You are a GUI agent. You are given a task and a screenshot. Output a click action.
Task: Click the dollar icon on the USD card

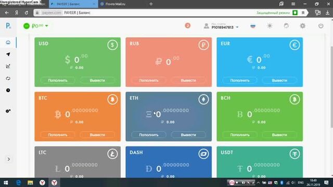tap(112, 45)
